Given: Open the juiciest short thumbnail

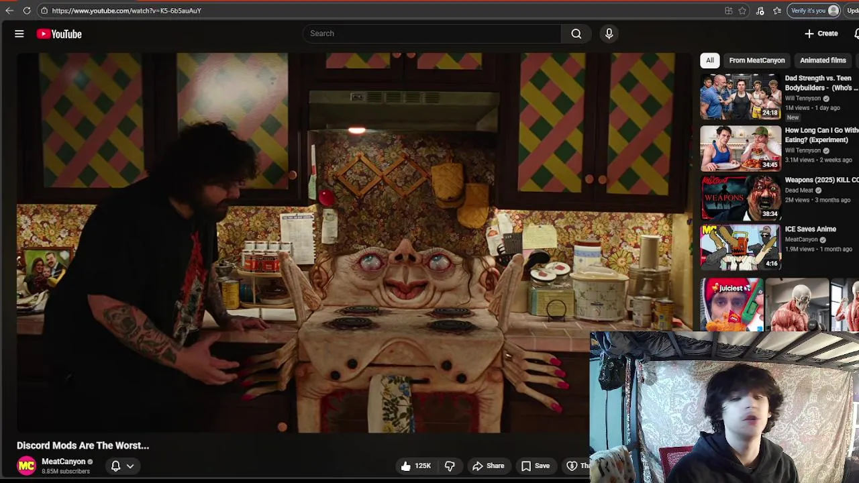Looking at the screenshot, I should (731, 305).
